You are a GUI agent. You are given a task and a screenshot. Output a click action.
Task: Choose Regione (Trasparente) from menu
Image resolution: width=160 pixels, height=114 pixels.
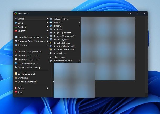65,36
